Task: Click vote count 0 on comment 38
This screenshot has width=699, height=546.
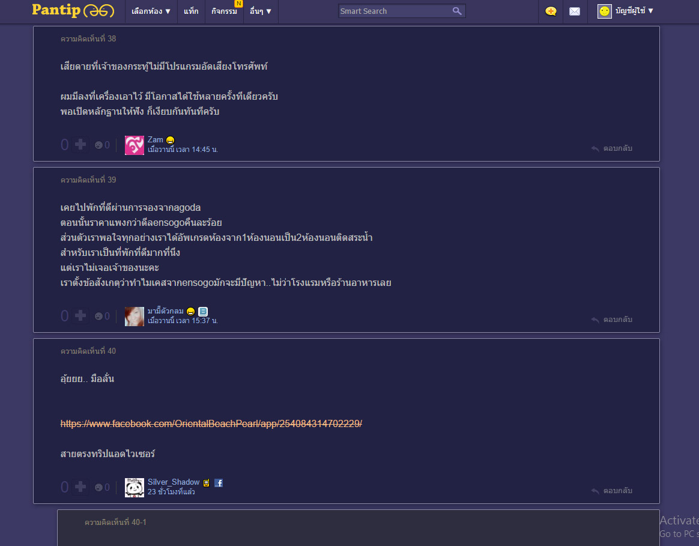Action: point(65,145)
